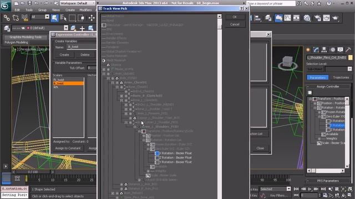Select the Bind to Space Warp tool
The height and width of the screenshot is (199, 355).
24,18
